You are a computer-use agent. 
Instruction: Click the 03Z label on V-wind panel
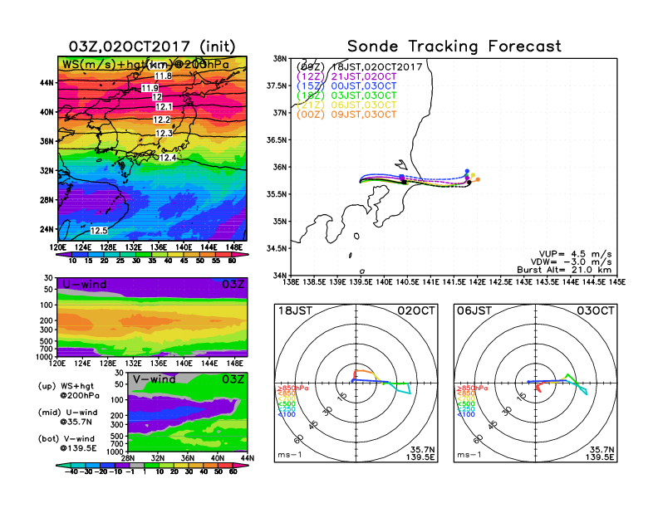(x=233, y=379)
